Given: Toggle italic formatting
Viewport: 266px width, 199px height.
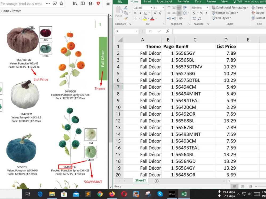Looking at the screenshot, I should 140,13.
